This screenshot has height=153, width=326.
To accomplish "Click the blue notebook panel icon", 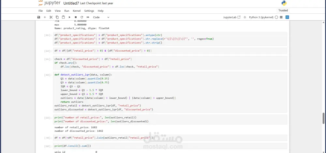I will 287,17.
